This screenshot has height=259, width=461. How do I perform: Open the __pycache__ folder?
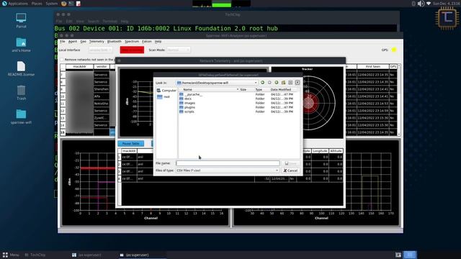191,94
